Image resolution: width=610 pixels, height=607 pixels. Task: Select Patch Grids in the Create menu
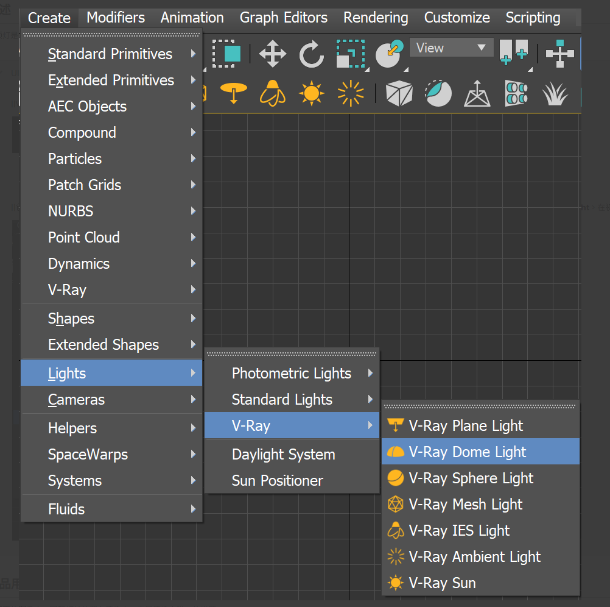(111, 185)
